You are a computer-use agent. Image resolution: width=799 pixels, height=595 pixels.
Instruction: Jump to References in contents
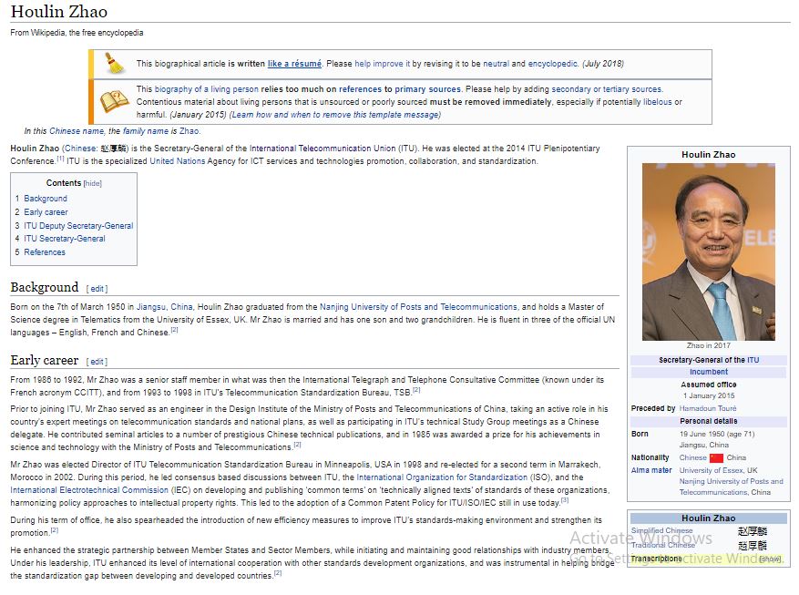tap(45, 252)
